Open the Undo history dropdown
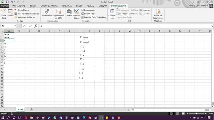The width and height of the screenshot is (214, 120). (x=14, y=2)
